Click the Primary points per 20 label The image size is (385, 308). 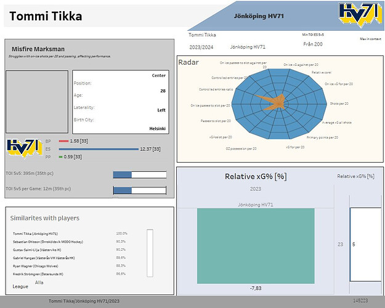pyautogui.click(x=322, y=137)
